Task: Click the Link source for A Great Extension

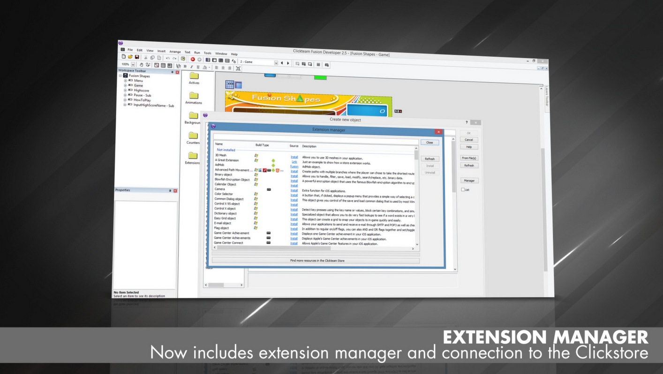Action: pyautogui.click(x=294, y=161)
